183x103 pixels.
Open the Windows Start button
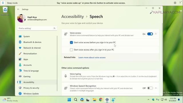point(69,100)
